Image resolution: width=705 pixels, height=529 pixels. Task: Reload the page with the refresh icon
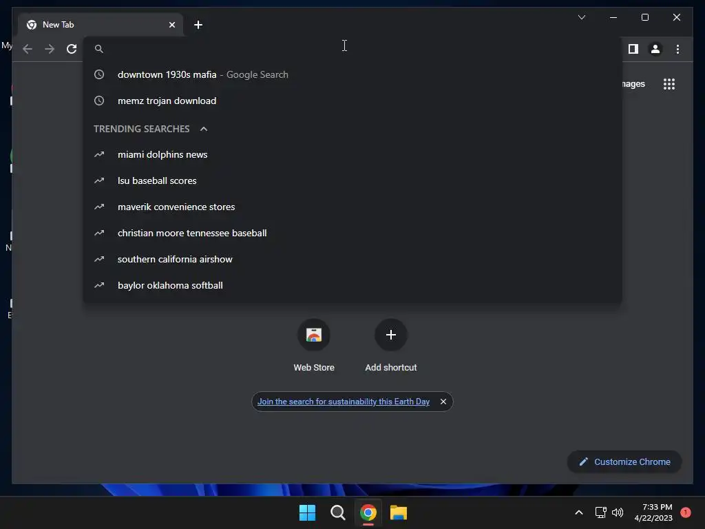point(72,49)
